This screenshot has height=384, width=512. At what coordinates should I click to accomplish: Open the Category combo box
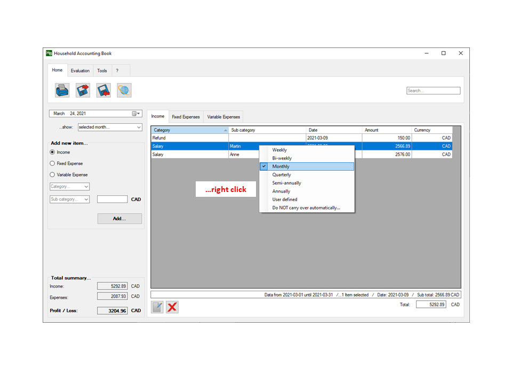tap(86, 187)
